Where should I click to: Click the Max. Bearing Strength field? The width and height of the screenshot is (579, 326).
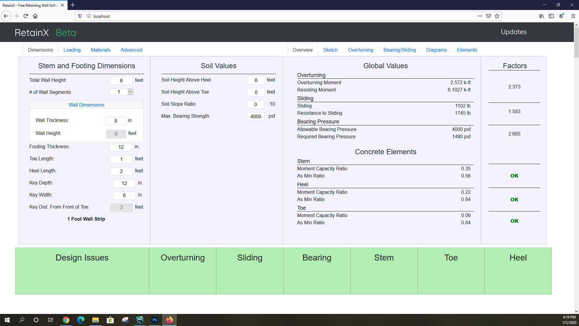(x=255, y=117)
